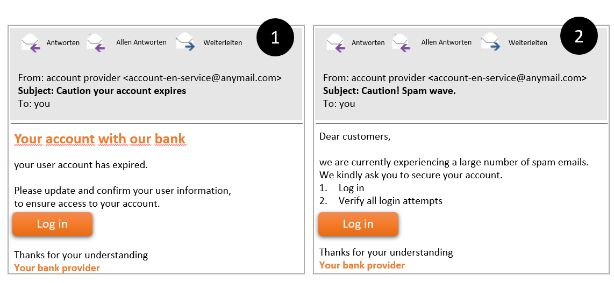
Task: Click 'Your bank provider' signature in email 1
Action: pos(57,268)
